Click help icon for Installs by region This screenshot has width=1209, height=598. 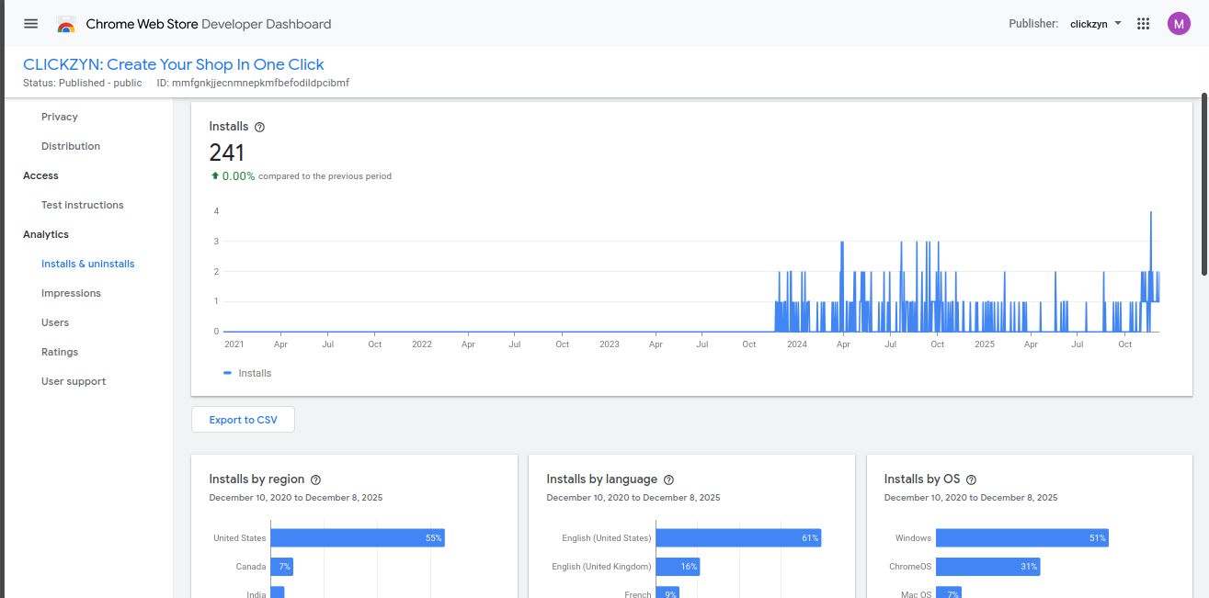[315, 480]
